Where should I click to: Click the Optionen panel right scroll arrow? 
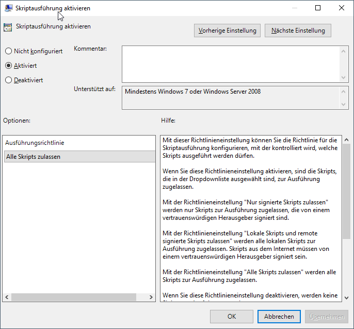coord(151,297)
